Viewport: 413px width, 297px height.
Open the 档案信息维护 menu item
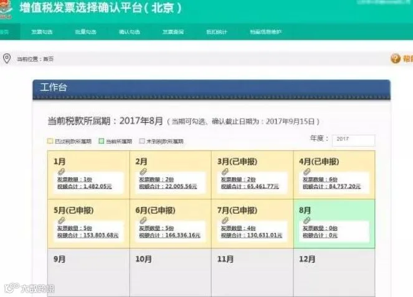point(265,32)
